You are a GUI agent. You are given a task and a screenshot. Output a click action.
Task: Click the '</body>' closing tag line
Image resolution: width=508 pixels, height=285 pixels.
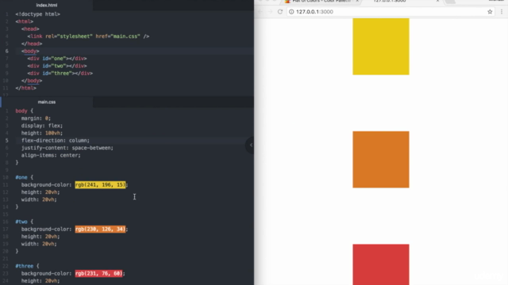[32, 81]
